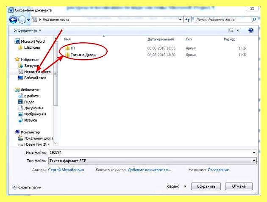Click the search magnifier icon
This screenshot has width=267, height=202.
tap(254, 19)
